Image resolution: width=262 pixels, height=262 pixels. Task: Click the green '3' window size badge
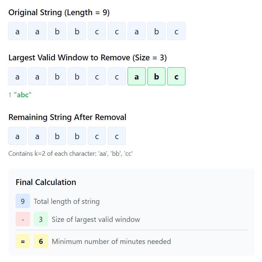41,219
